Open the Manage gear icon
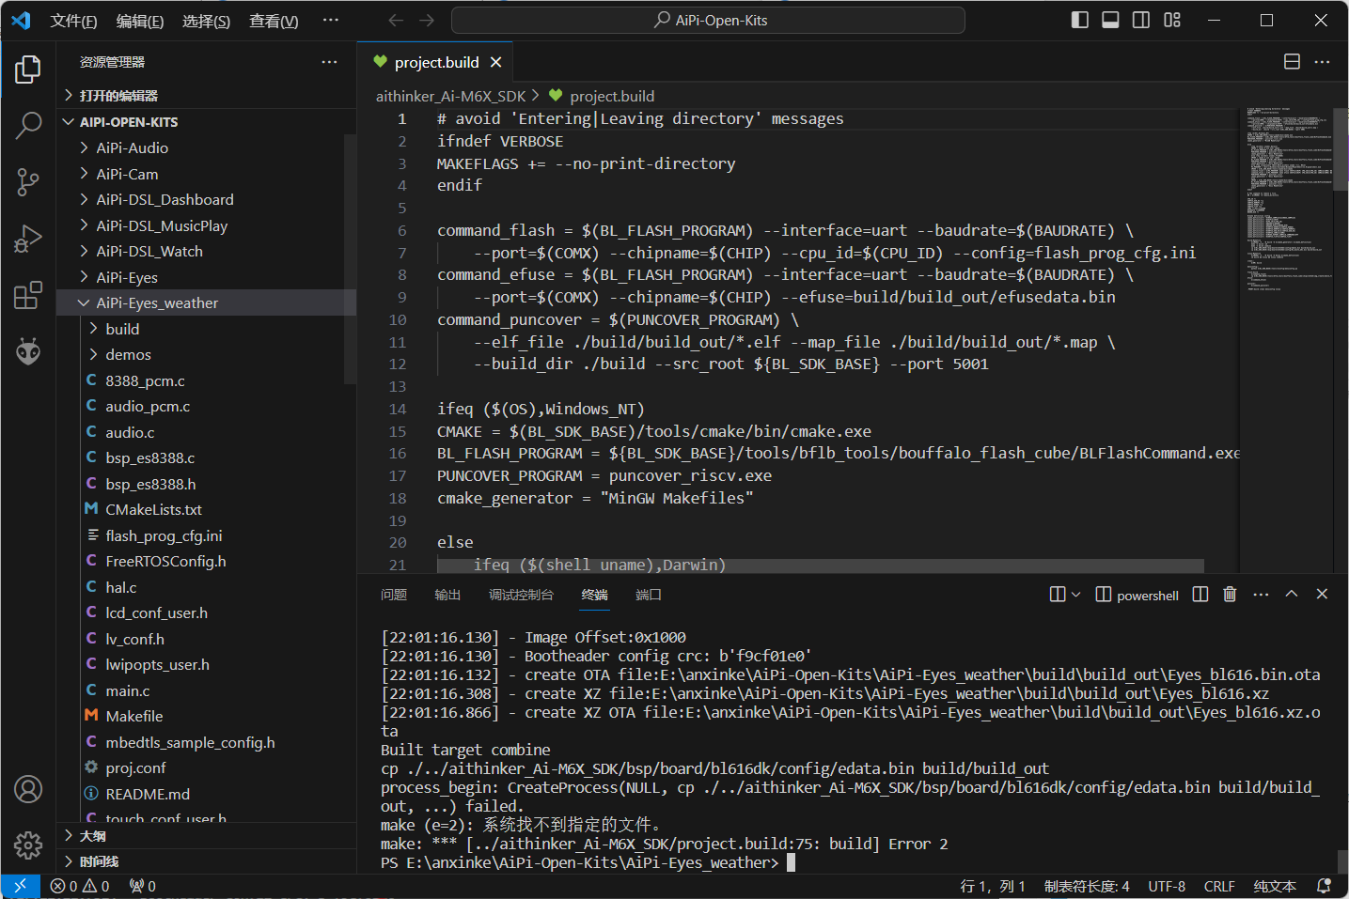1349x899 pixels. (x=28, y=845)
